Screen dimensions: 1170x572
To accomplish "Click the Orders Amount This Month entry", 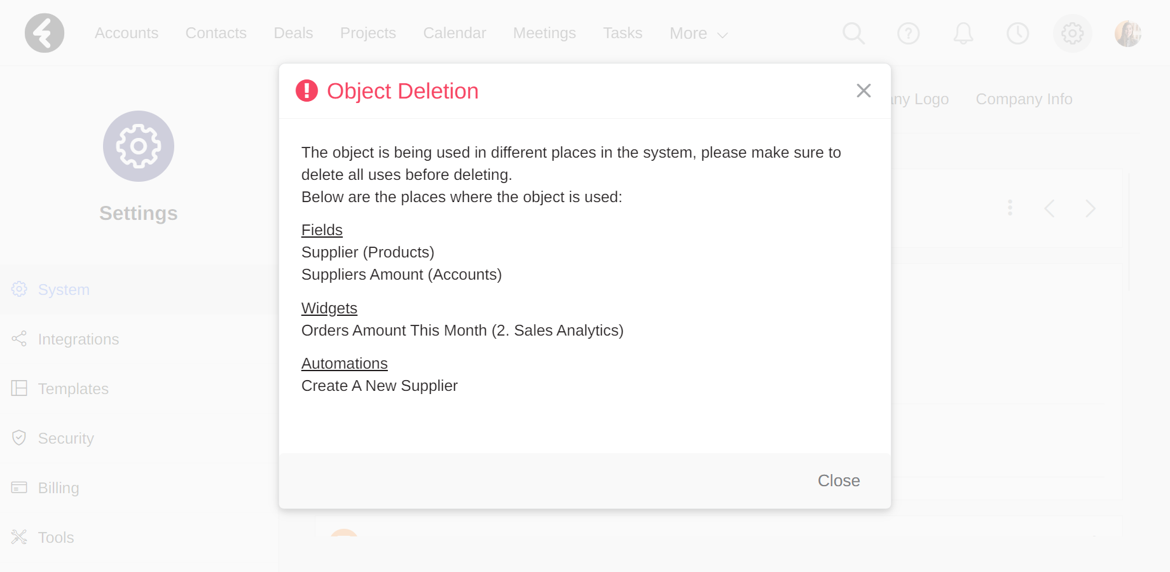I will [x=462, y=330].
